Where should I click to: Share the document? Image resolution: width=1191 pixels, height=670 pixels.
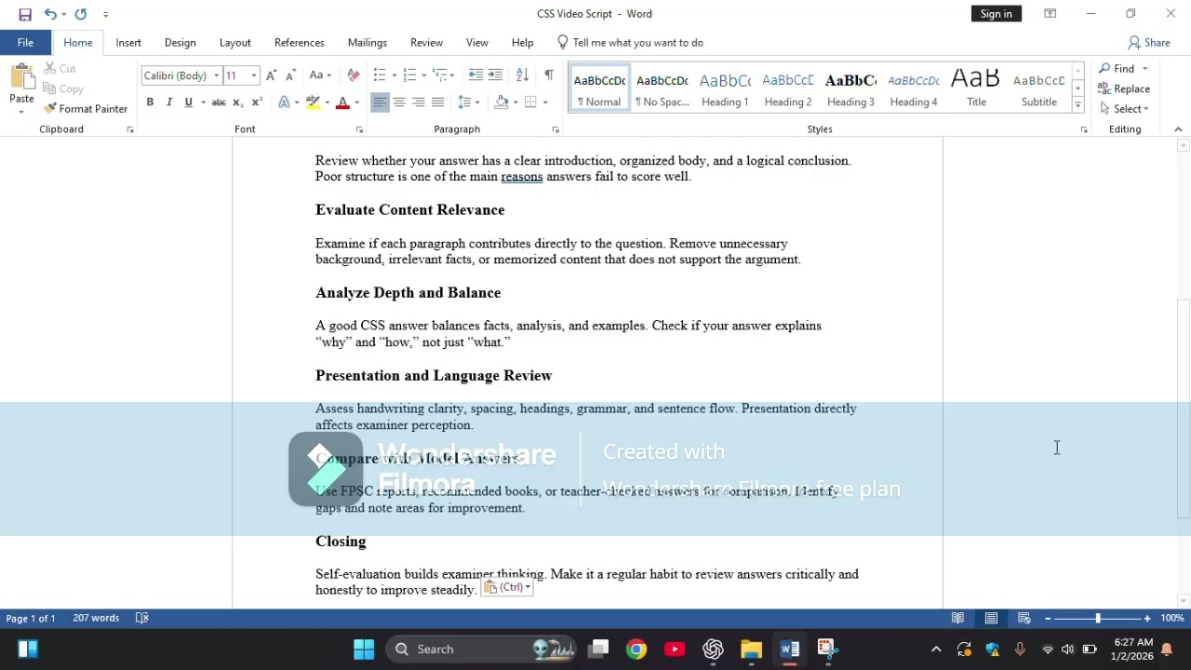coord(1149,43)
